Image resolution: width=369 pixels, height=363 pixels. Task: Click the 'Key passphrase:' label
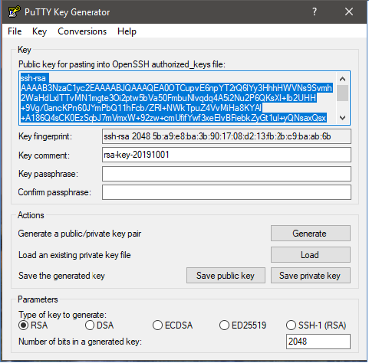click(48, 174)
